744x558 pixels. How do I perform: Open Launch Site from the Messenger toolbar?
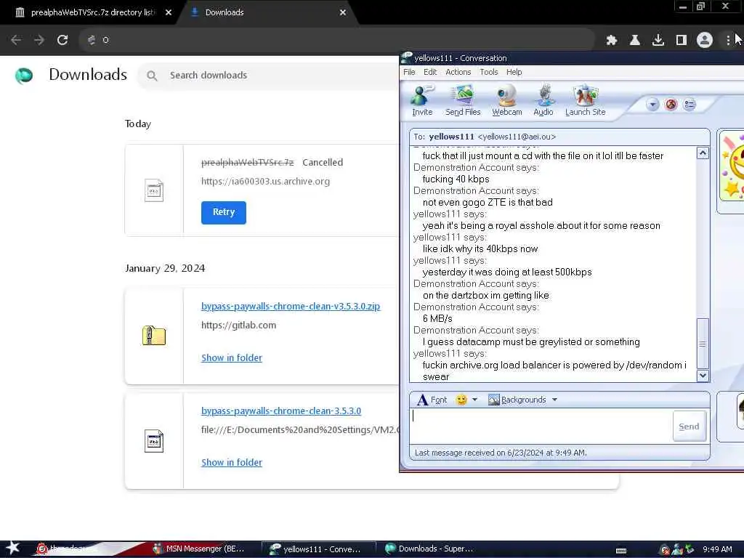click(585, 100)
